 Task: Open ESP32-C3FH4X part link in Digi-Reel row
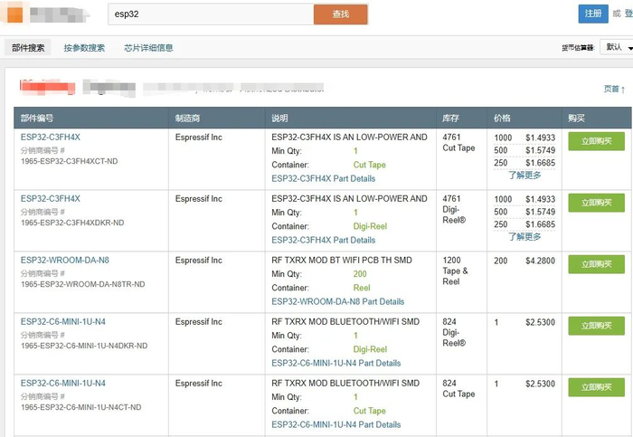[51, 198]
